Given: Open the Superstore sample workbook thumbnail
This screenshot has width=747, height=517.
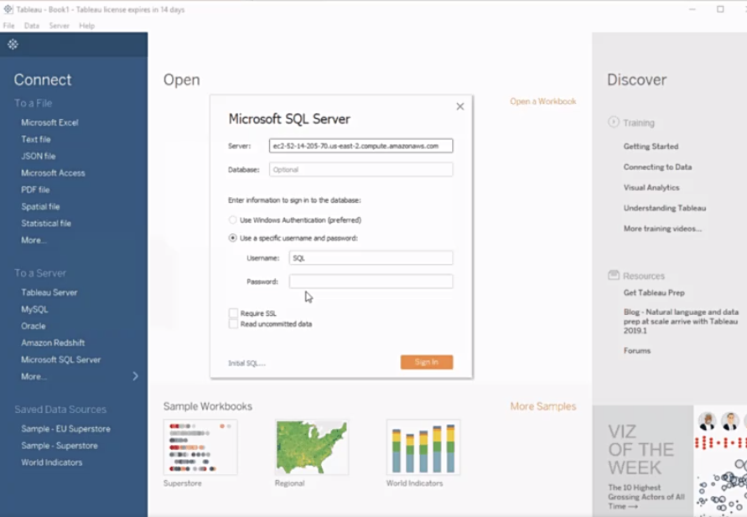Looking at the screenshot, I should point(200,447).
